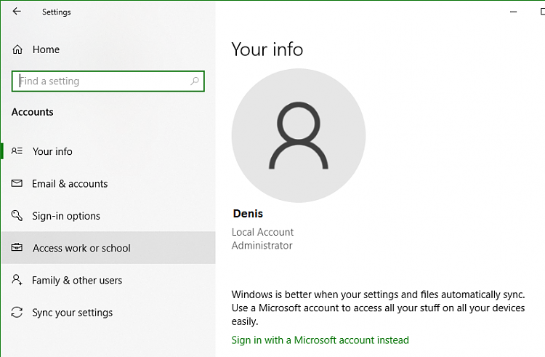Click the Home house icon

coord(17,49)
